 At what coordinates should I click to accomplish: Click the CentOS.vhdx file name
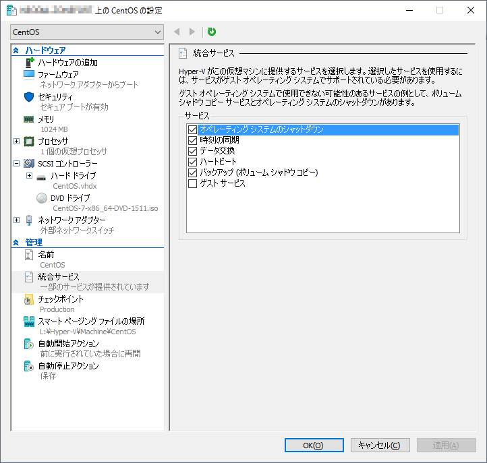[x=75, y=186]
